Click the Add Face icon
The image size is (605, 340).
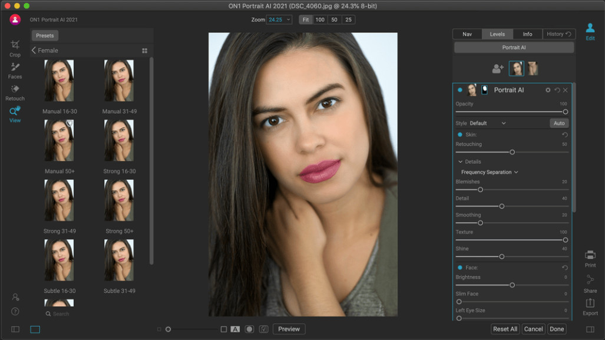click(x=498, y=69)
